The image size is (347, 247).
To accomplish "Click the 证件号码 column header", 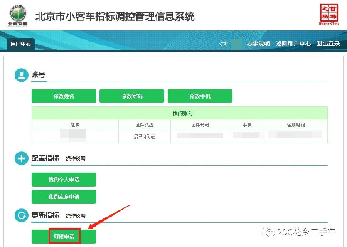I will (200, 125).
